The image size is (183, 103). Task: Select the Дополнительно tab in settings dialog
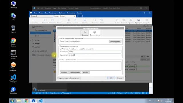pyautogui.click(x=95, y=33)
